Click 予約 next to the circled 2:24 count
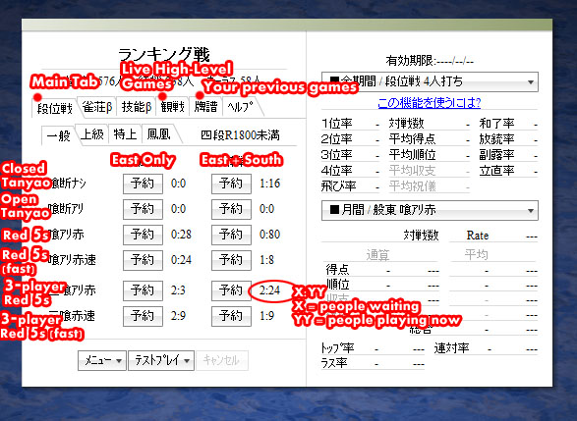This screenshot has width=577, height=421. click(x=231, y=290)
